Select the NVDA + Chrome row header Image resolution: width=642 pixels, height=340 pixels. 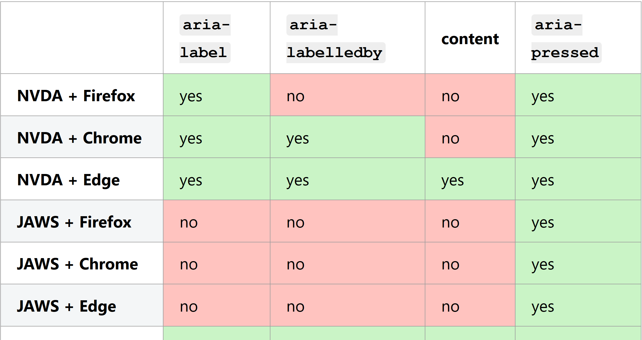click(82, 137)
